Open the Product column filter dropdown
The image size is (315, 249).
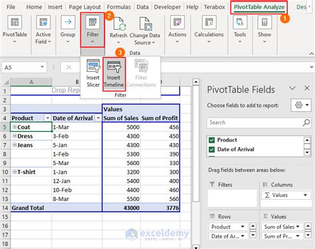pos(47,118)
